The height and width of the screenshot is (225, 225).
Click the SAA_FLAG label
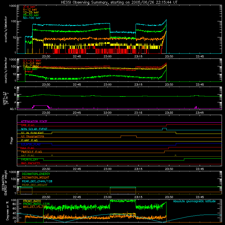click(28, 148)
